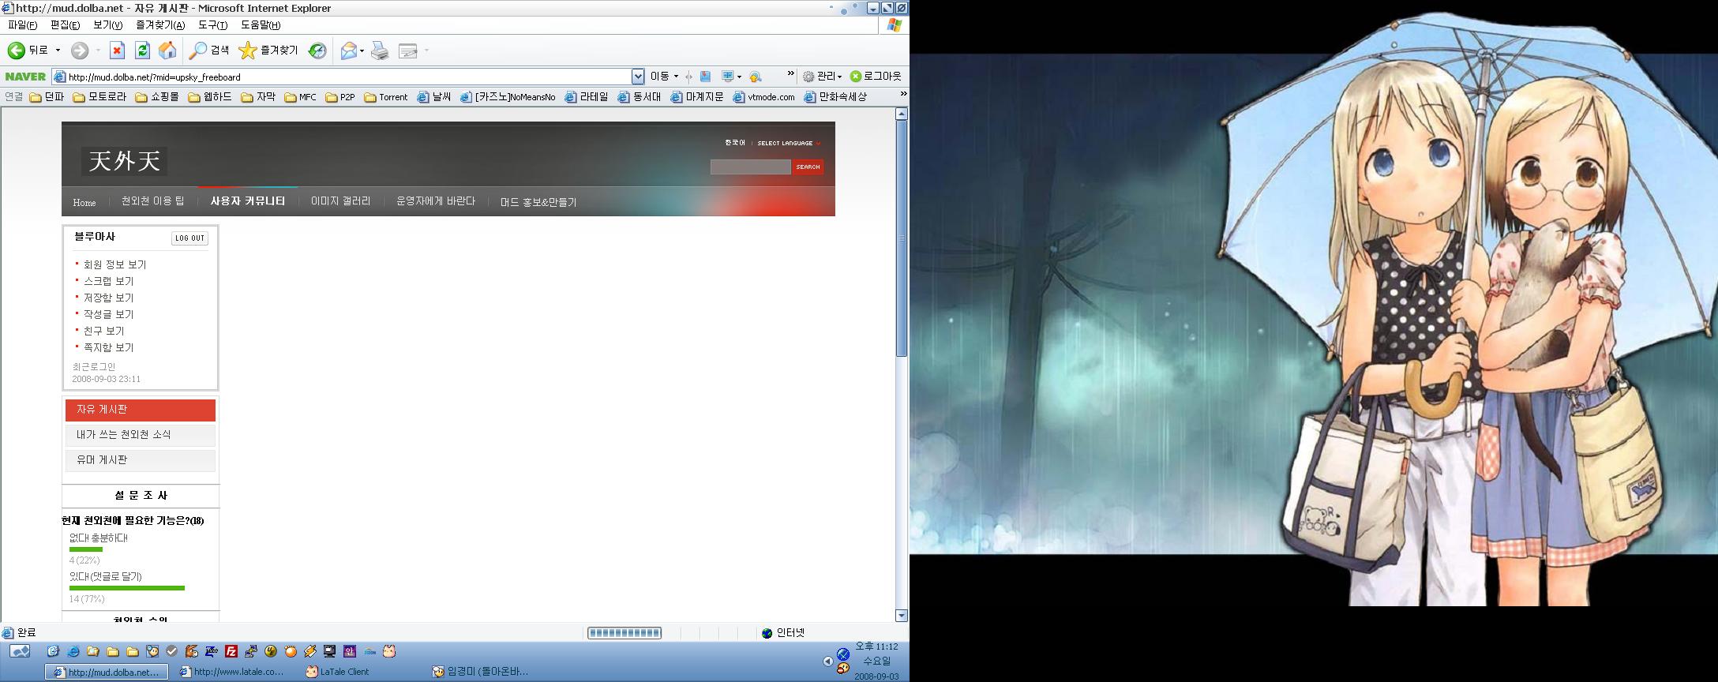The height and width of the screenshot is (682, 1718).
Task: Click the Print toolbar icon
Action: coord(380,51)
